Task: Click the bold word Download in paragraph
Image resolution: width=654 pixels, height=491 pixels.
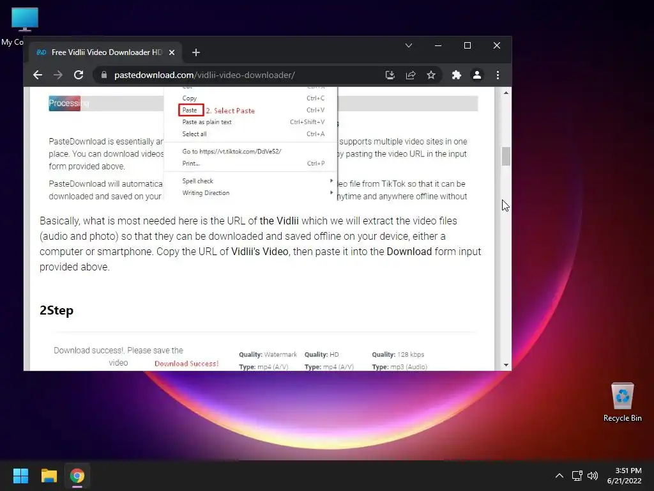Action: tap(409, 252)
